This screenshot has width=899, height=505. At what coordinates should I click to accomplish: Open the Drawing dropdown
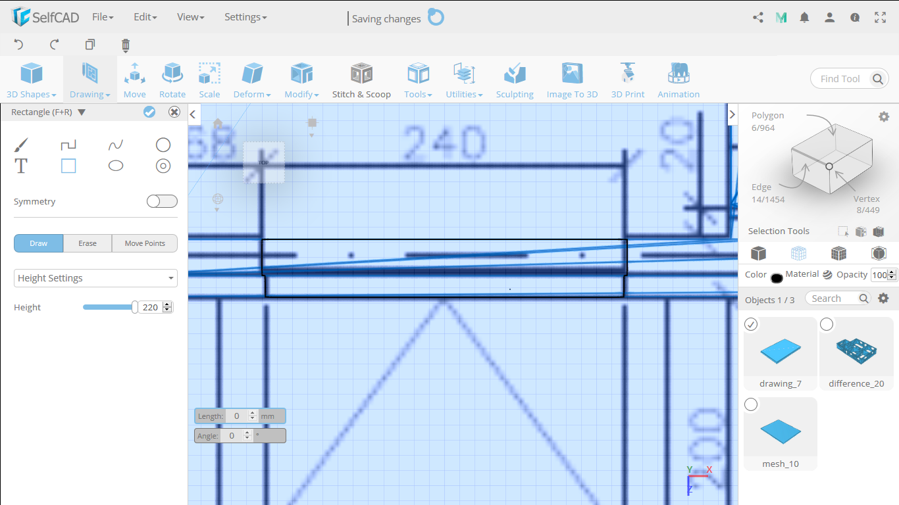(x=90, y=80)
